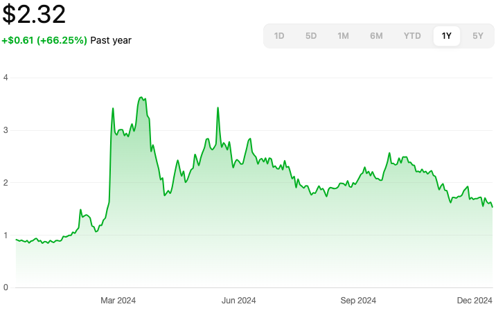This screenshot has width=496, height=311.
Task: Show the 6M price history
Action: [x=376, y=36]
